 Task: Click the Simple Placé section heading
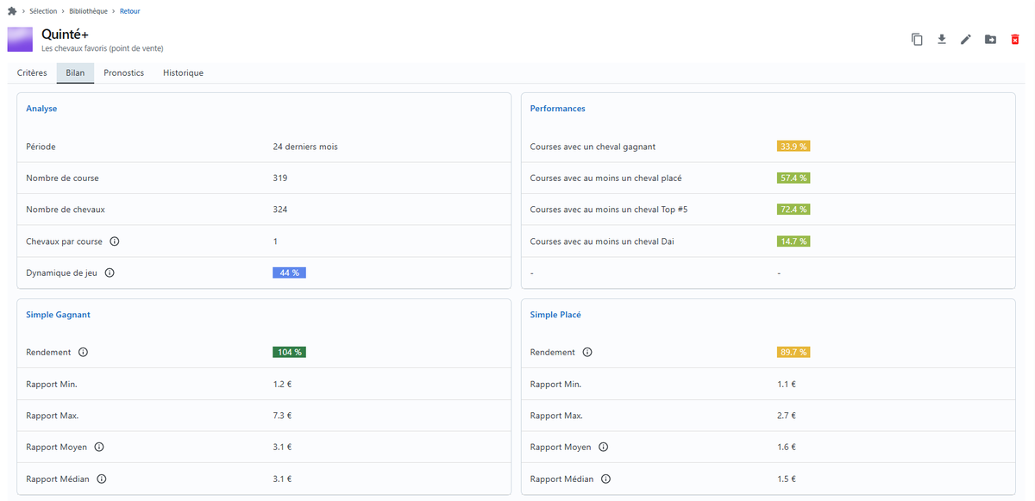(x=555, y=315)
